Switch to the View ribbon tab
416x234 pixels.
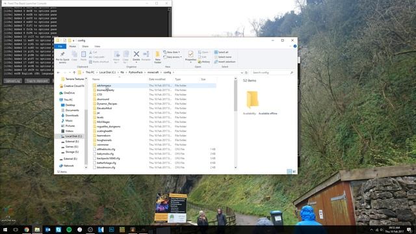point(97,46)
